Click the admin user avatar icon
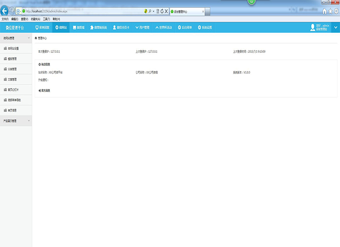The image size is (340, 247). [x=312, y=28]
